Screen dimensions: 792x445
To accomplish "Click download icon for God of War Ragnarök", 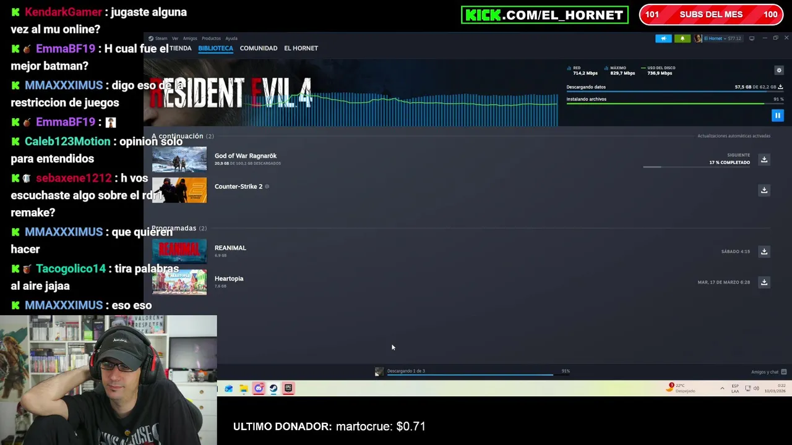I will tap(764, 159).
